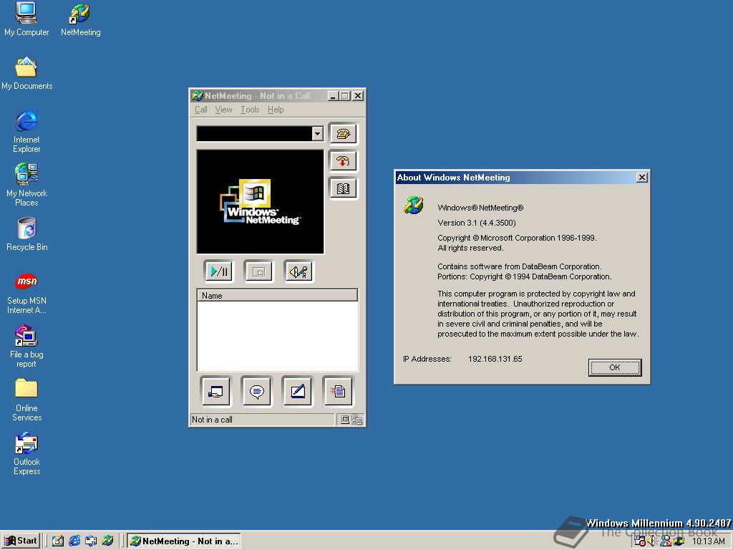733x550 pixels.
Task: Close the About Windows NetMeeting dialog
Action: pyautogui.click(x=642, y=178)
